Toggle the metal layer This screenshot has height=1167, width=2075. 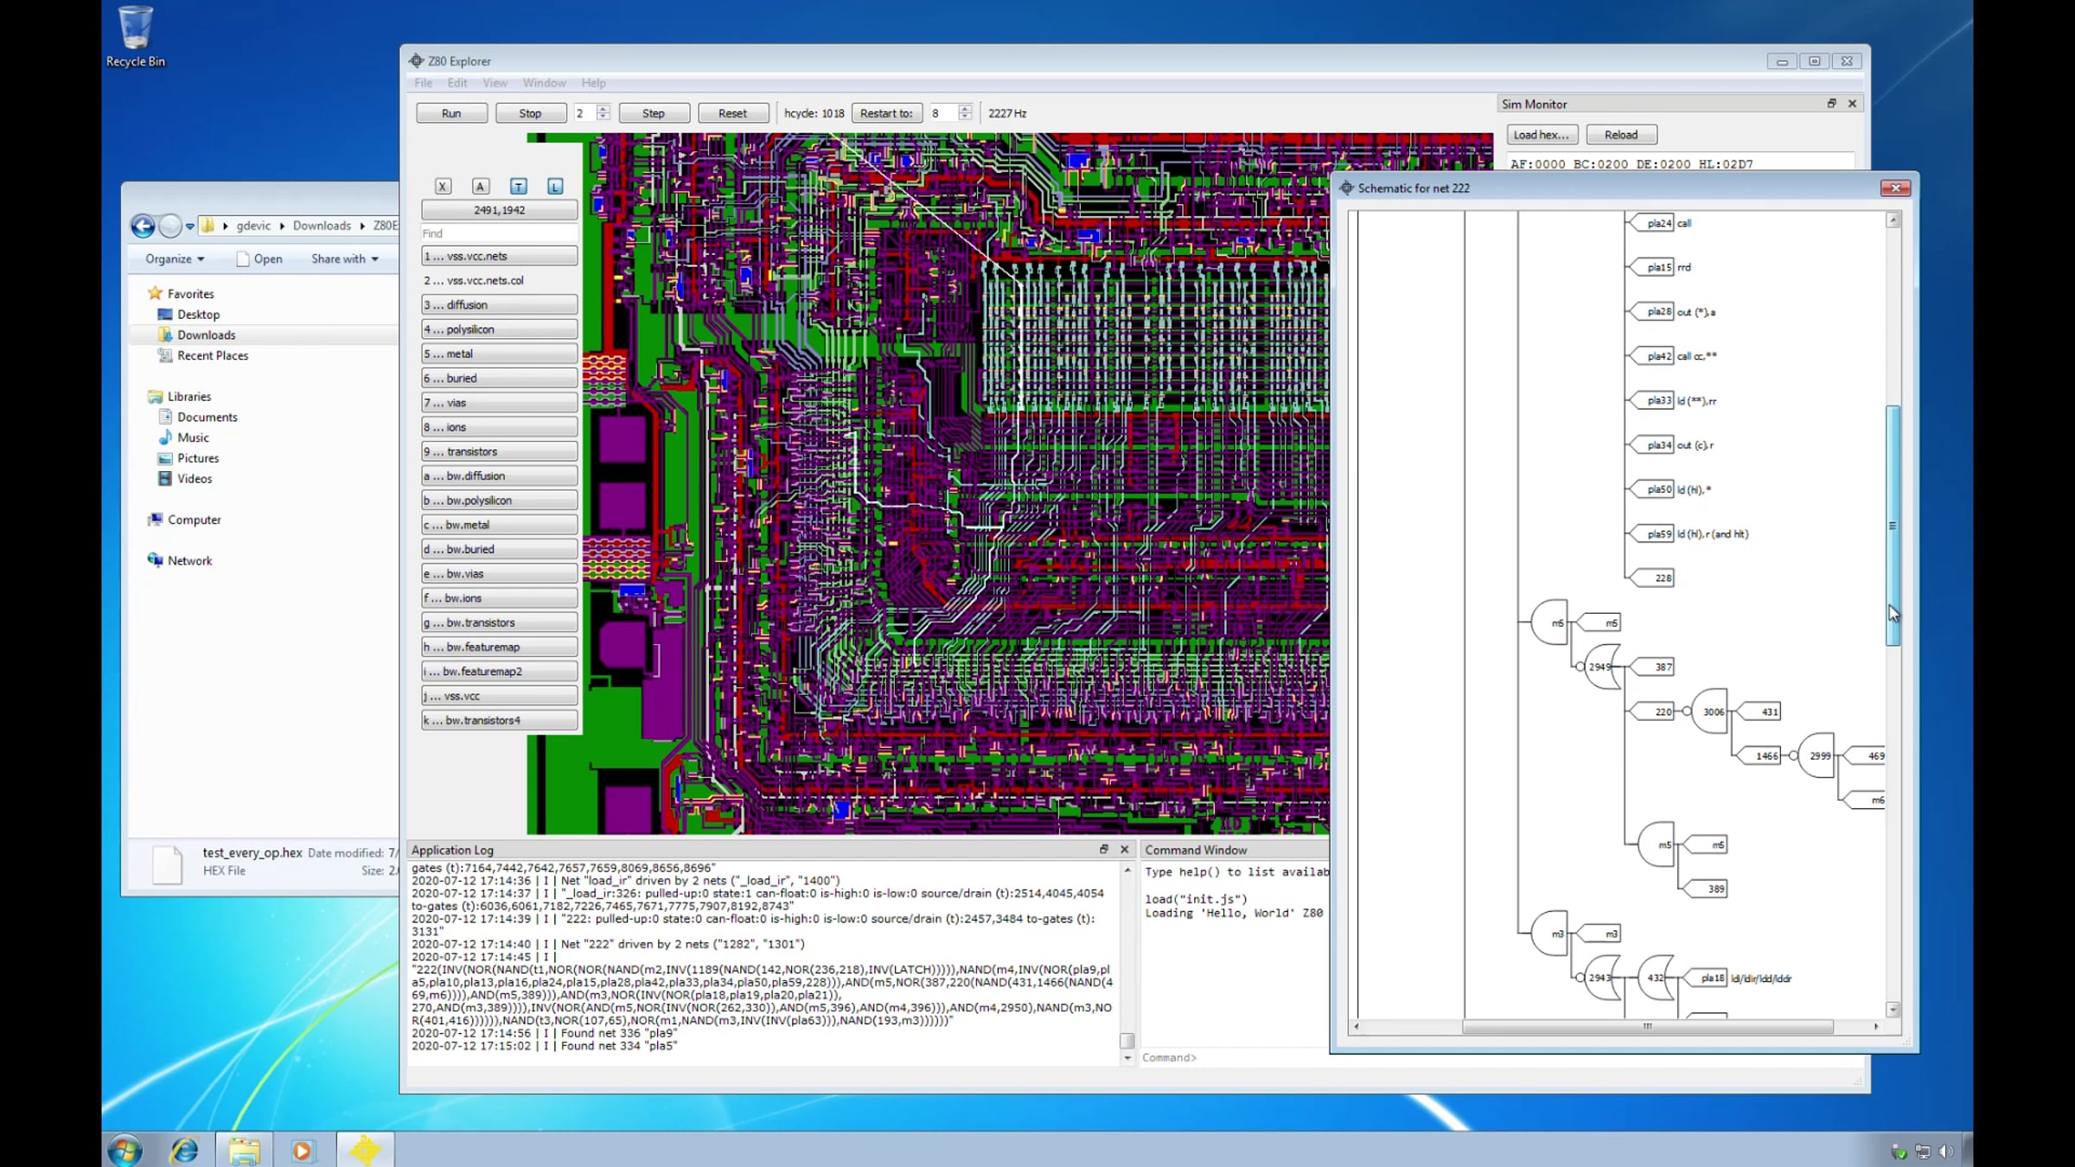499,354
